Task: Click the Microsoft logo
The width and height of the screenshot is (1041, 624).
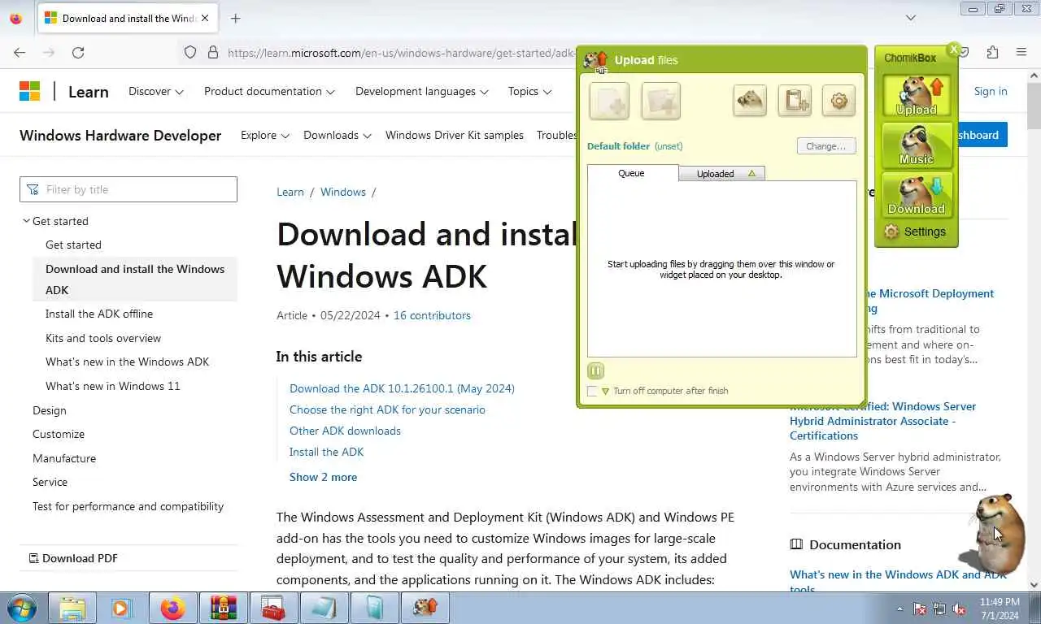Action: [29, 91]
